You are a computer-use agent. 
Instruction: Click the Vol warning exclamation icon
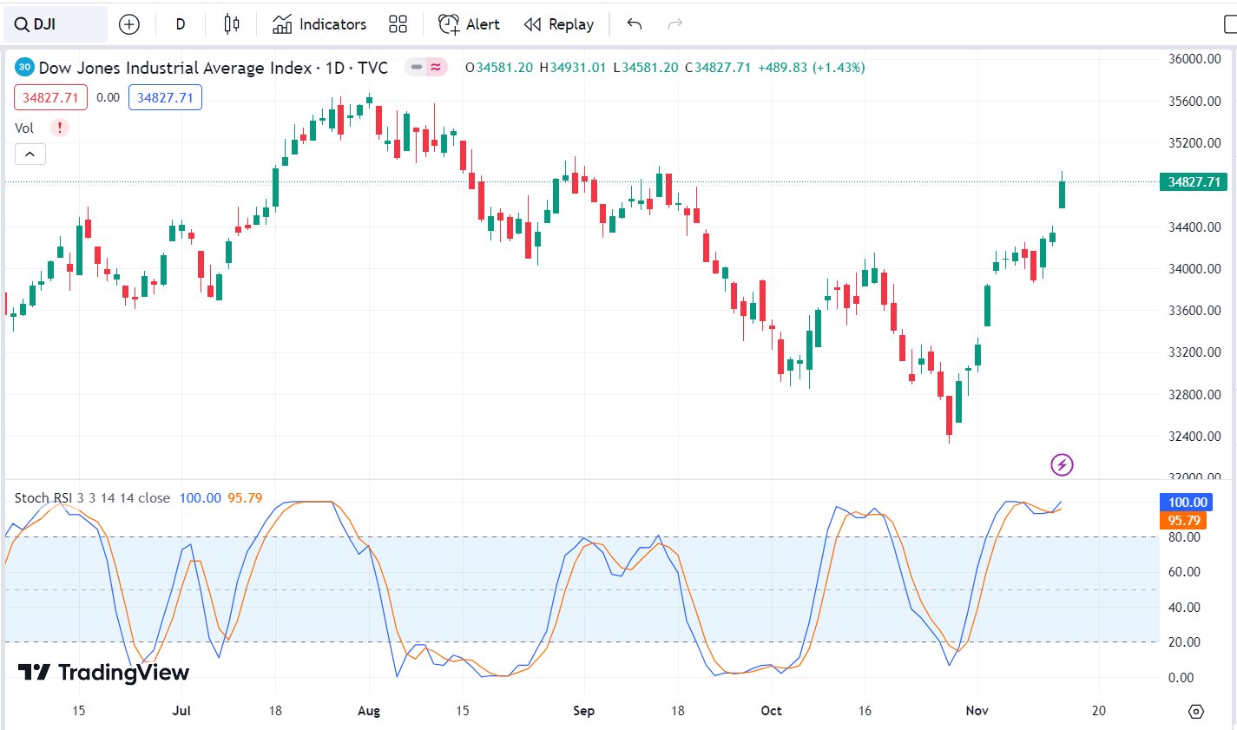[x=60, y=128]
